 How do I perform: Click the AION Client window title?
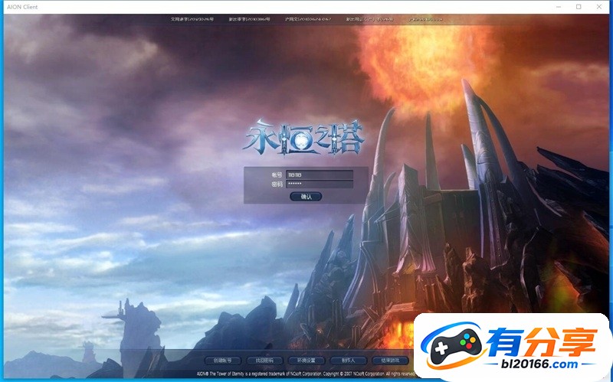point(22,7)
